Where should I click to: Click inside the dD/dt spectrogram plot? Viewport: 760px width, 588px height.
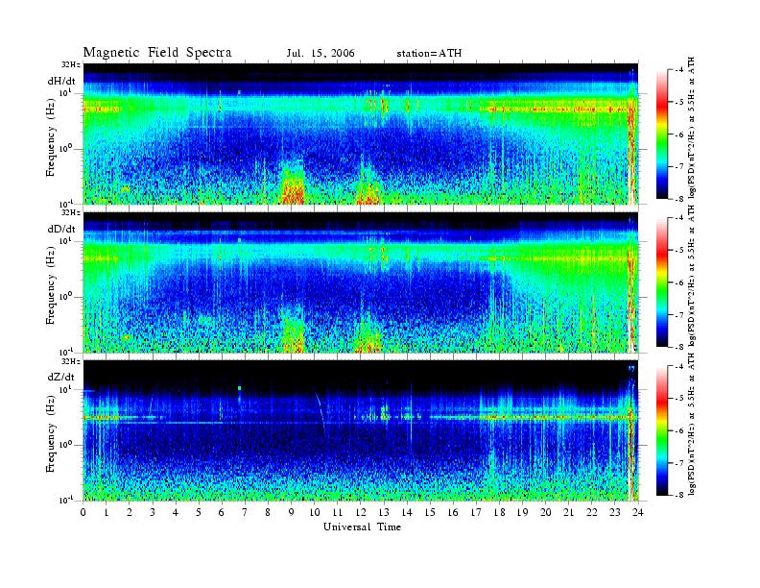coord(361,282)
